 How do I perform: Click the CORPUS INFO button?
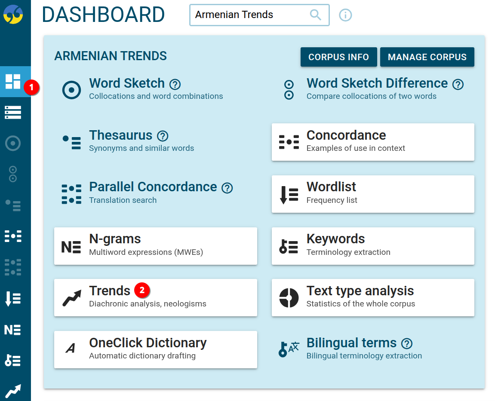[x=338, y=57]
